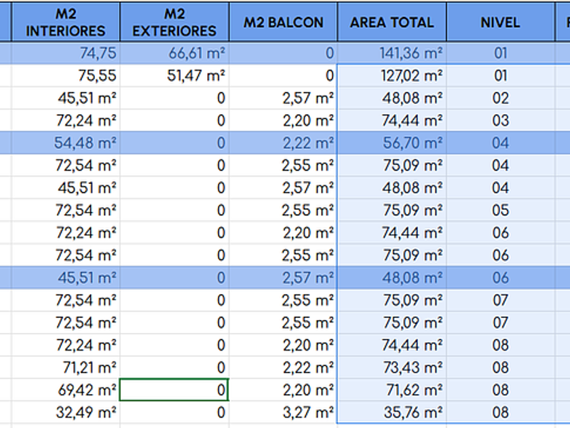Click the cell showing 75,55

[x=66, y=75]
